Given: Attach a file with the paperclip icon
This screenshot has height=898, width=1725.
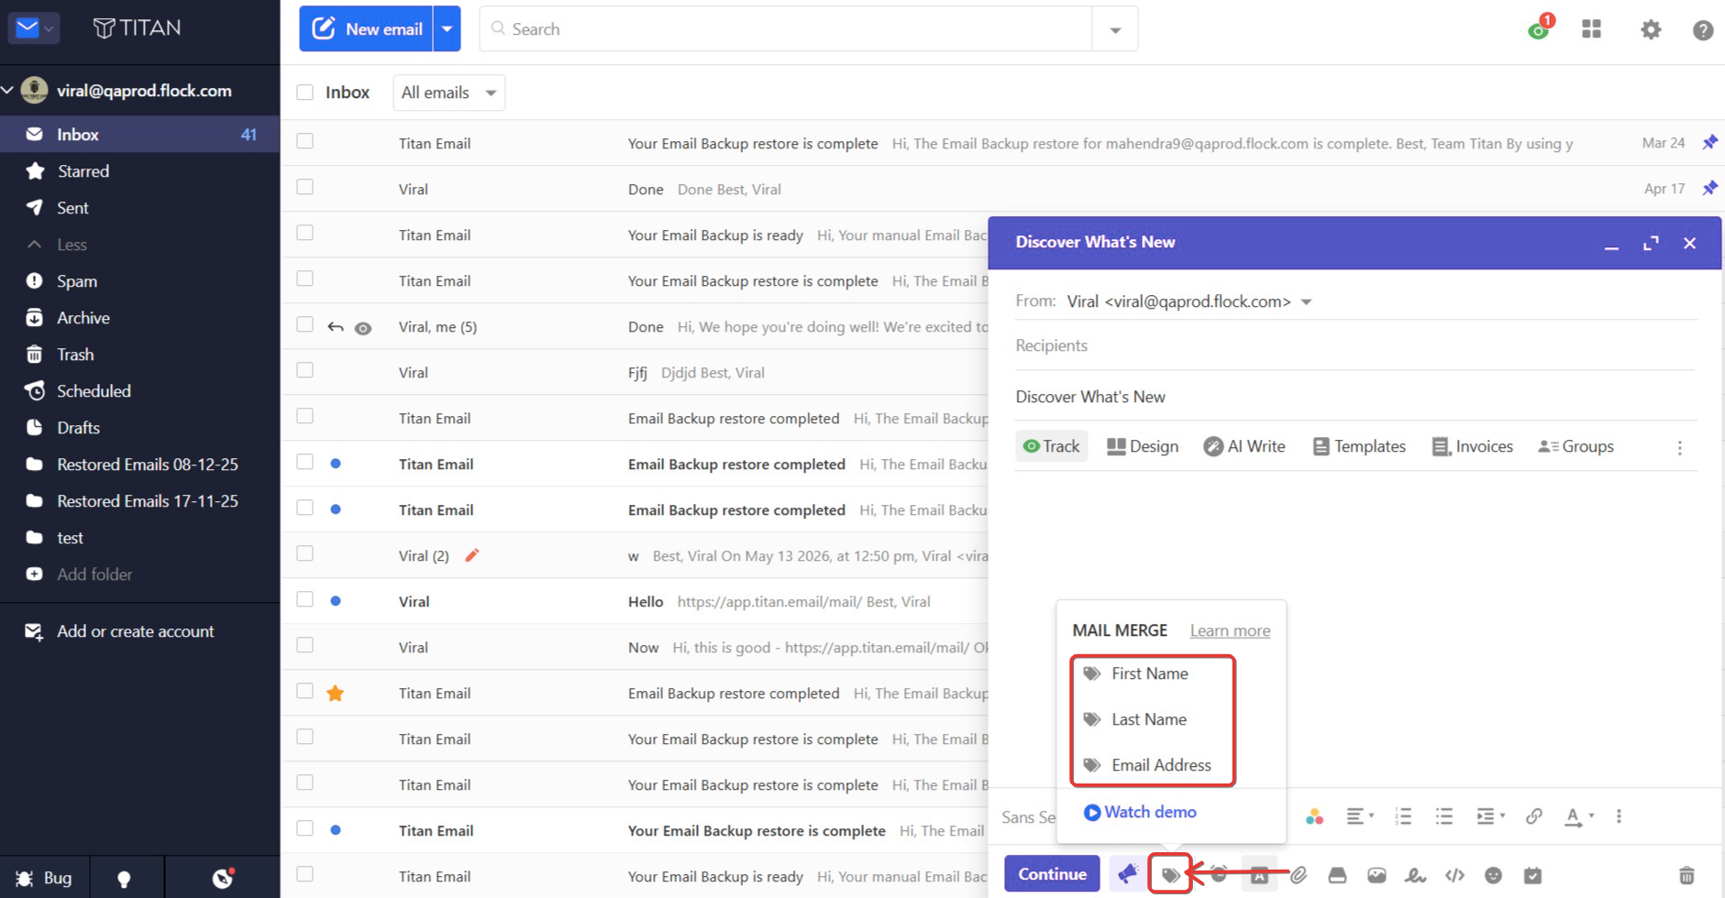Looking at the screenshot, I should point(1299,875).
